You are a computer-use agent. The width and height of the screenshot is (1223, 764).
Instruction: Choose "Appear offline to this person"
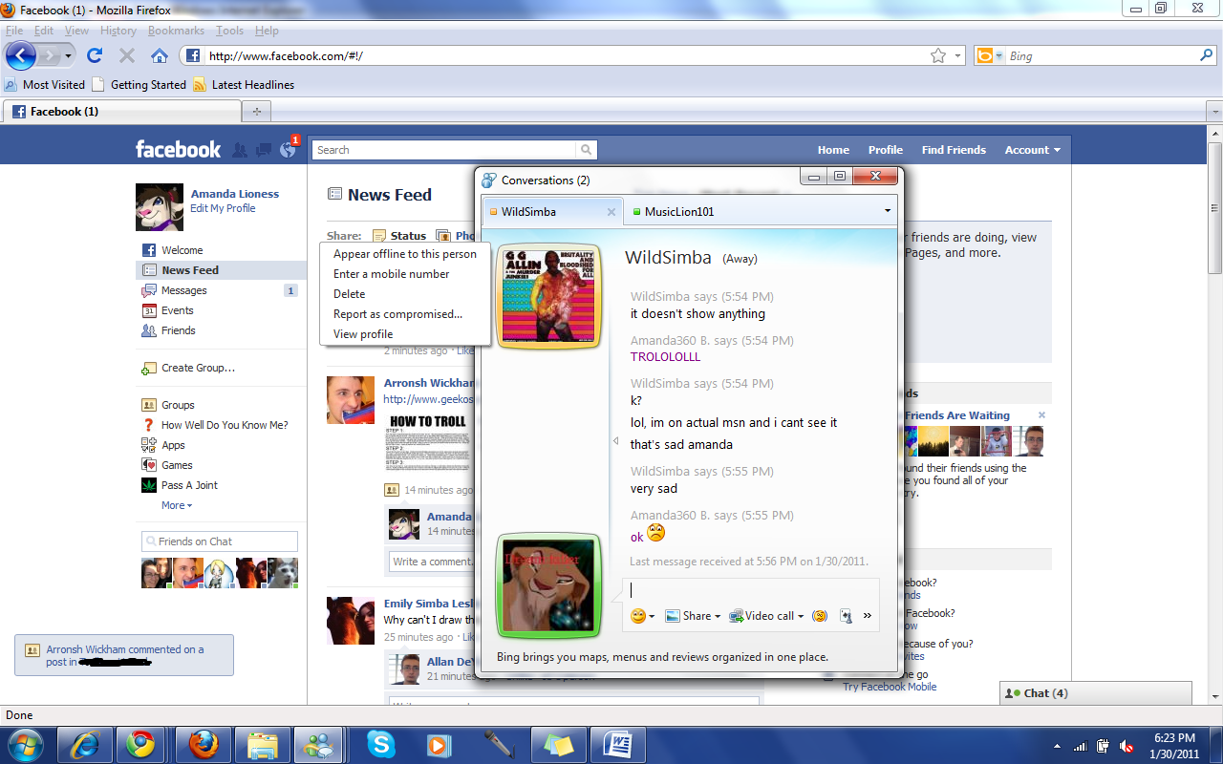(404, 254)
